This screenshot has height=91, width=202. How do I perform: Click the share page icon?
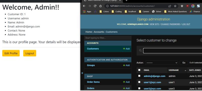(x=170, y=6)
